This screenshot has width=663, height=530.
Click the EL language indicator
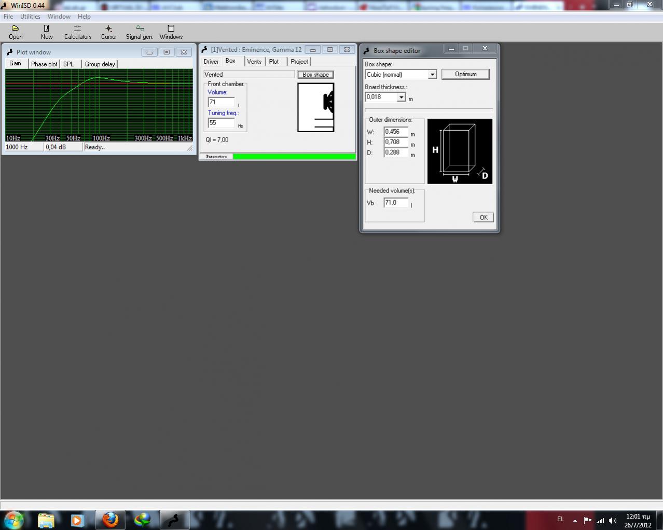click(560, 519)
